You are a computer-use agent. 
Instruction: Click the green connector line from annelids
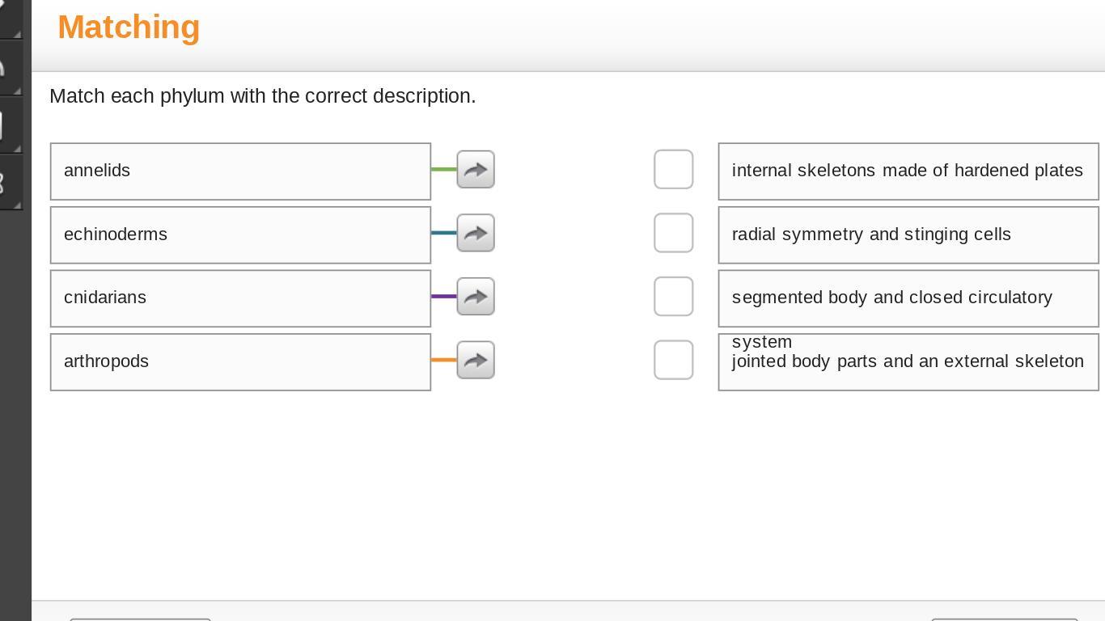coord(443,169)
